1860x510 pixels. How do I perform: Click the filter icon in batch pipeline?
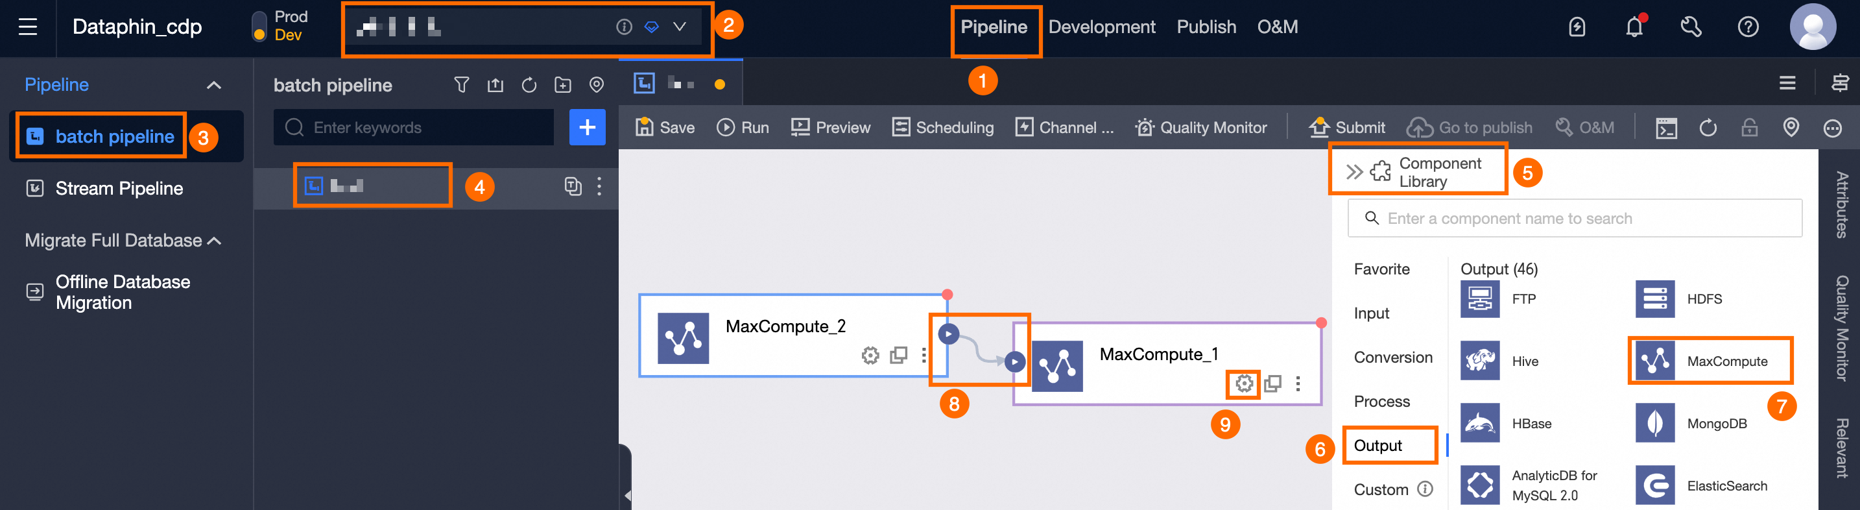click(461, 85)
